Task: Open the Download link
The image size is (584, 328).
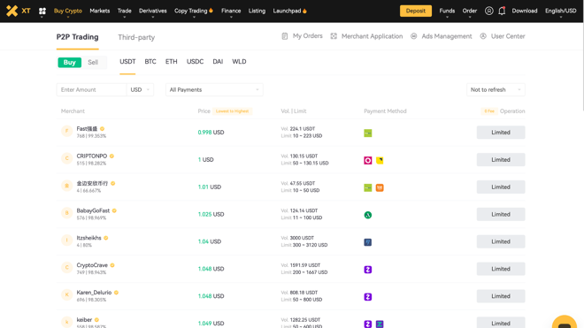Action: (x=525, y=11)
